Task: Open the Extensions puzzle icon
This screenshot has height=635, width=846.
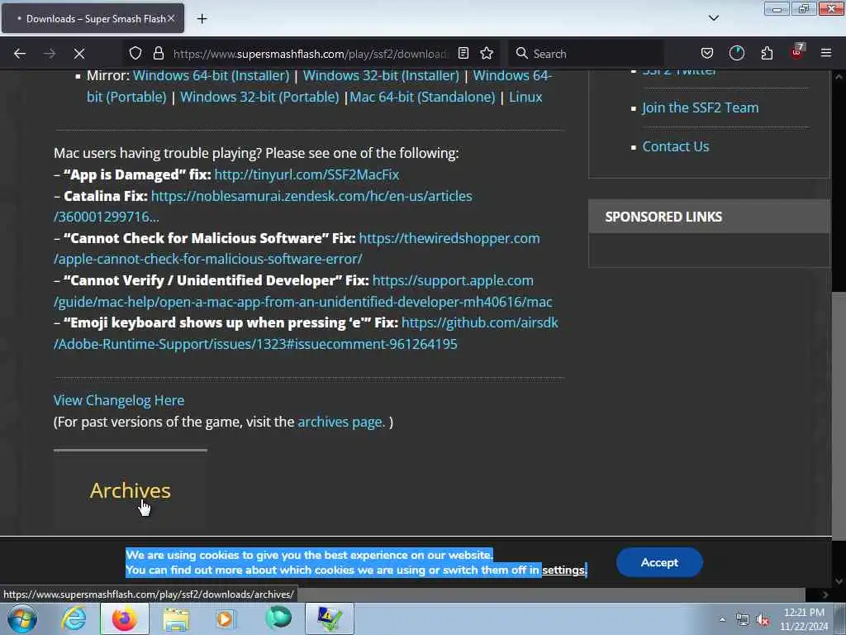Action: coord(767,53)
